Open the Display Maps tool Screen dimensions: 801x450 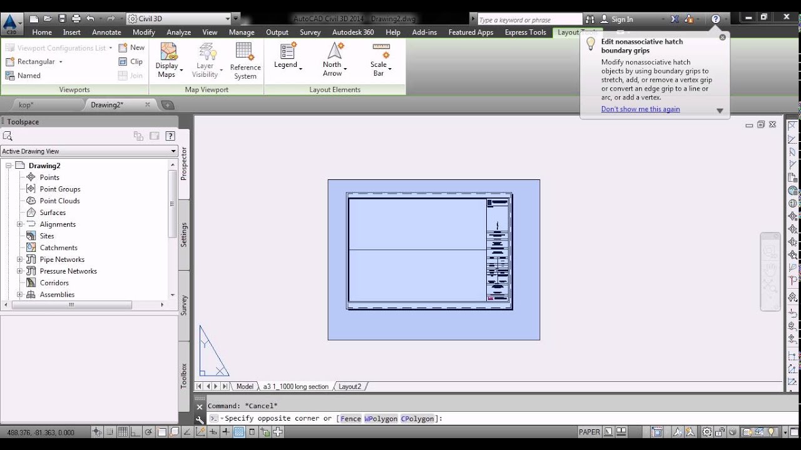[x=168, y=61]
